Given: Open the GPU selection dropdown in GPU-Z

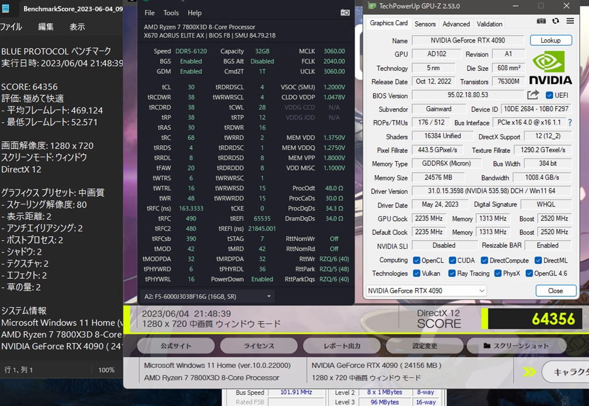Looking at the screenshot, I should click(x=426, y=291).
